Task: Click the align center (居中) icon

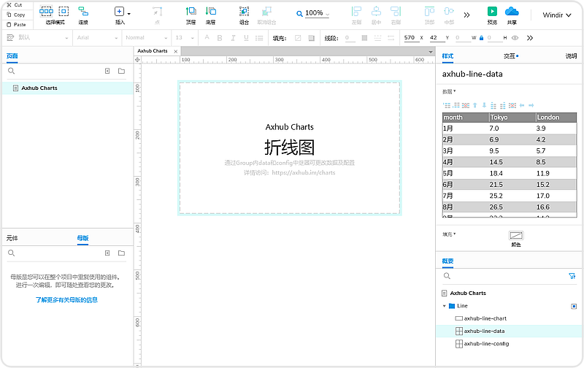Action: (376, 12)
